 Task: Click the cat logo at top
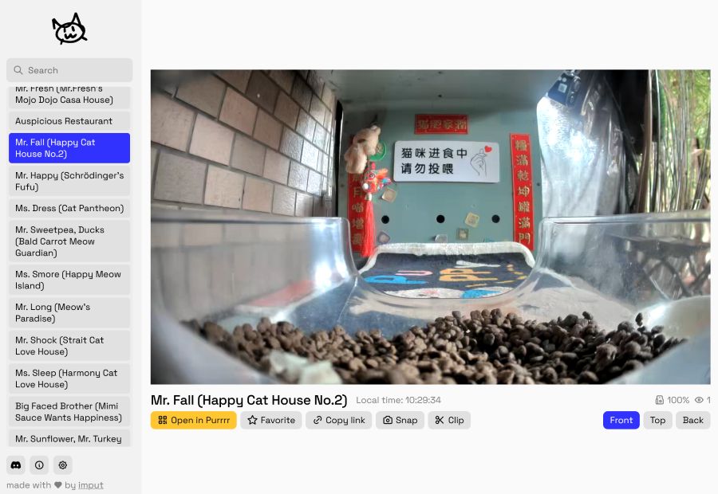point(69,29)
